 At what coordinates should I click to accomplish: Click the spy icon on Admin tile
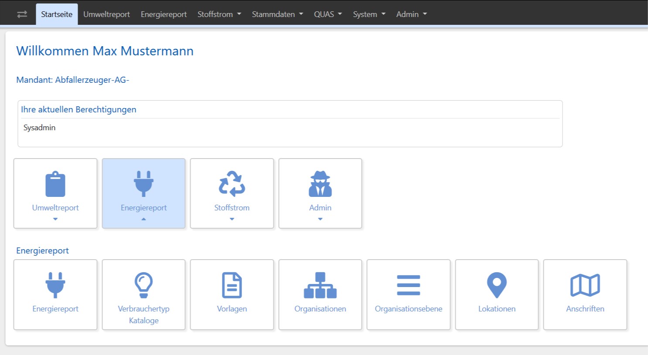(x=320, y=184)
